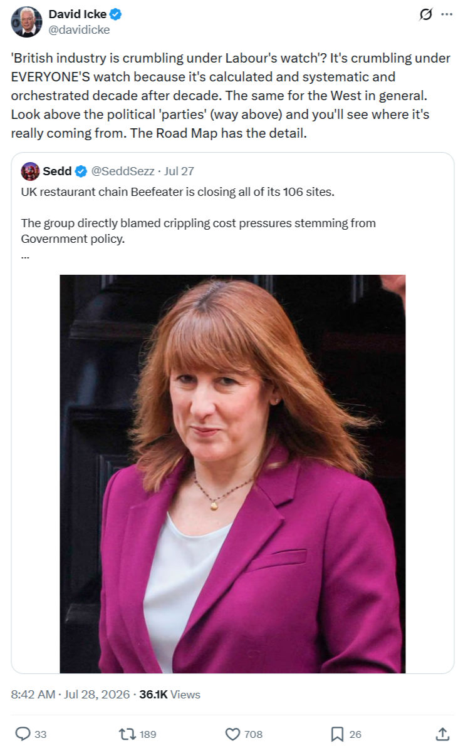
Task: Open the @davidicke handle link
Action: [79, 29]
